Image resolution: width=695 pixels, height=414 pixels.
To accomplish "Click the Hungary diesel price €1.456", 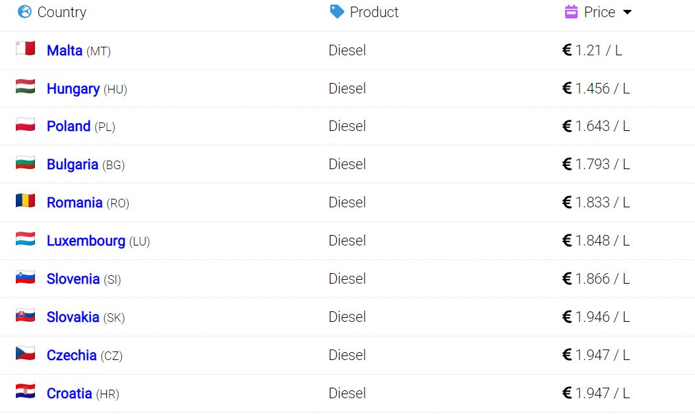I will click(x=595, y=88).
